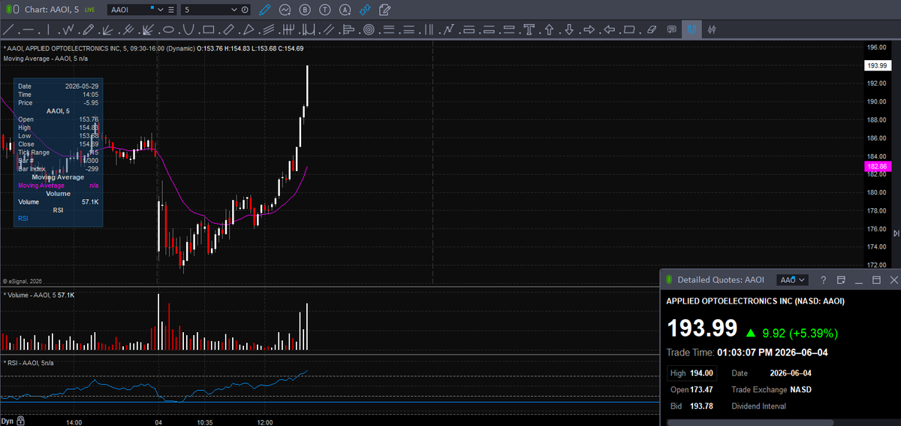Viewport: 901px width, 426px height.
Task: Click the 10:35 time axis label
Action: coord(204,421)
